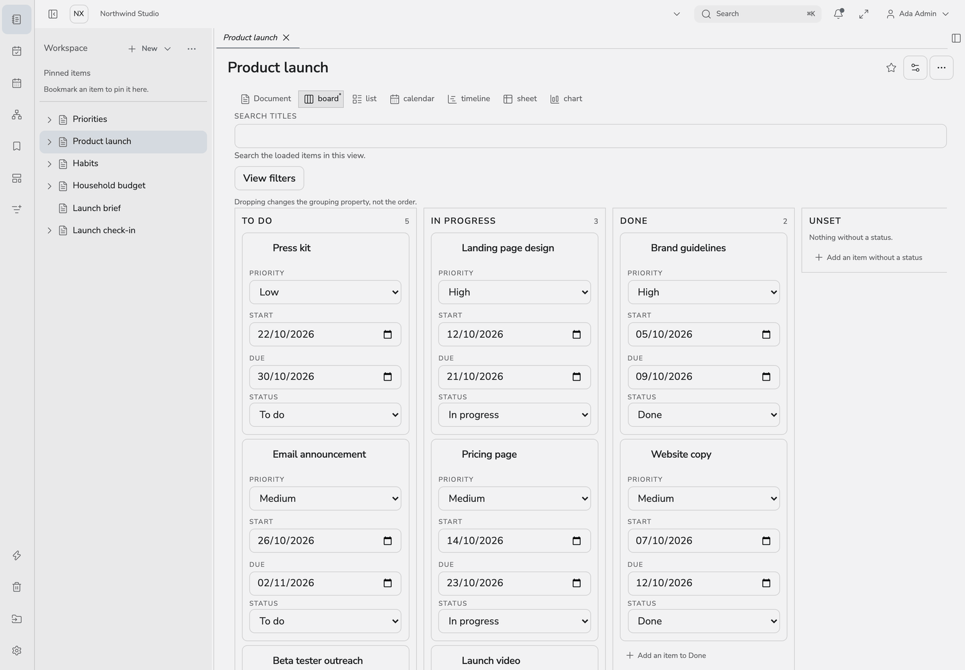The width and height of the screenshot is (965, 670).
Task: Open the lightning automations rail icon
Action: (17, 555)
